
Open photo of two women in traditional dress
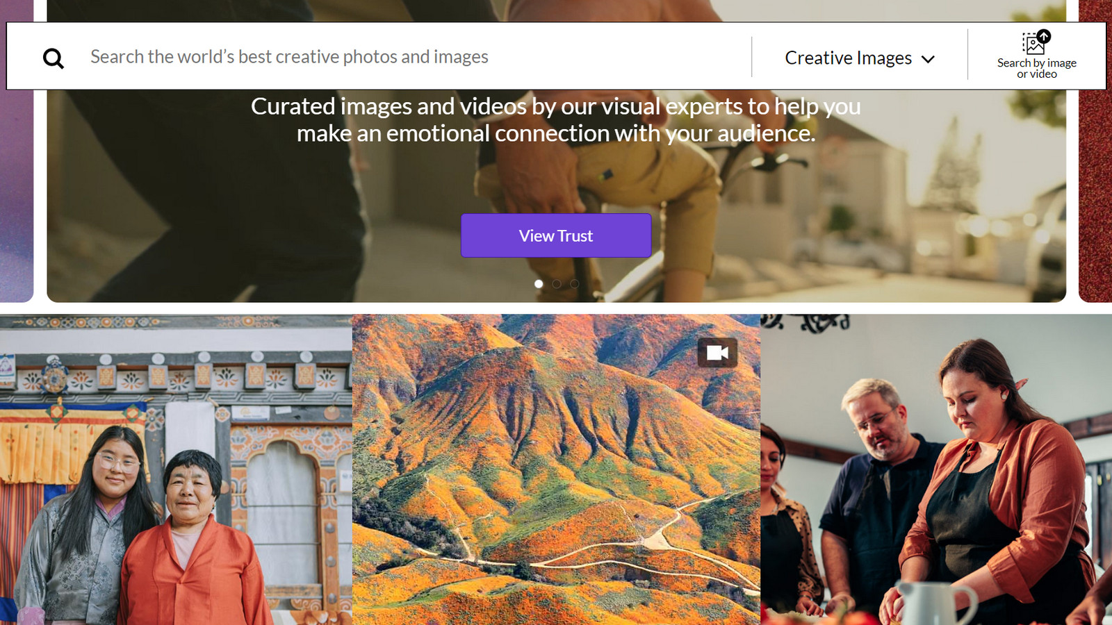tap(176, 469)
